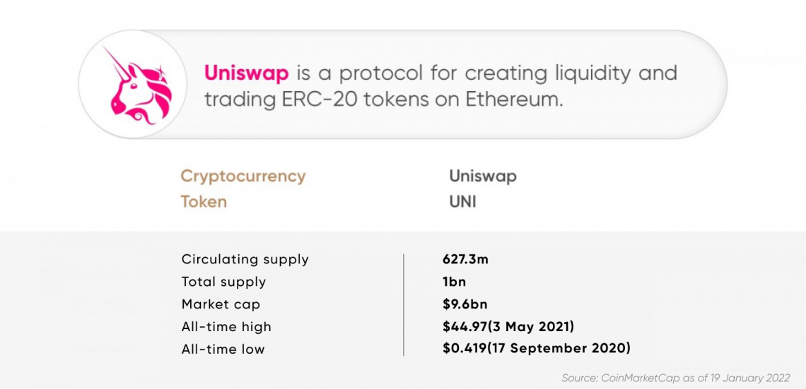This screenshot has height=389, width=806.
Task: Click the 'trading ERC-20 tokens on Ethereum' line
Action: [x=383, y=100]
